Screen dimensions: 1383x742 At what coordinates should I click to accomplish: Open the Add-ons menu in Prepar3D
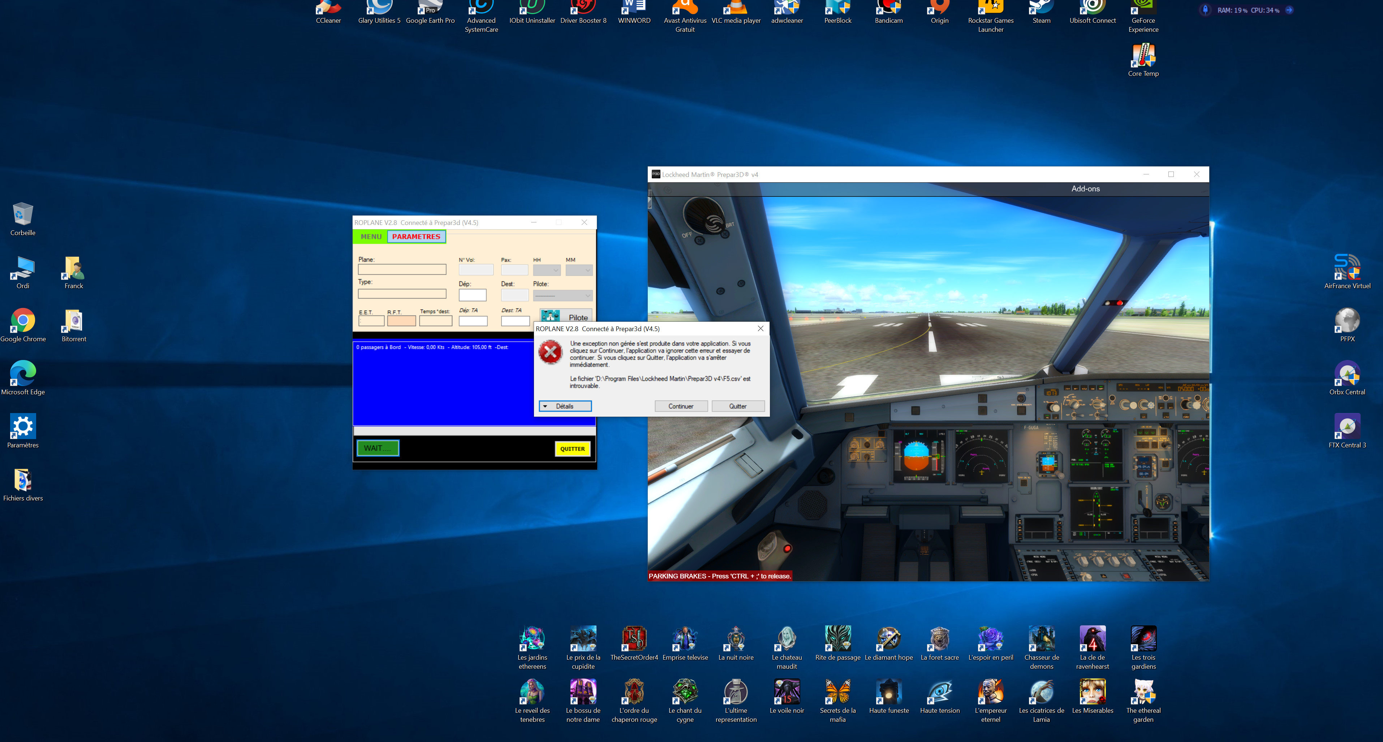(1085, 189)
